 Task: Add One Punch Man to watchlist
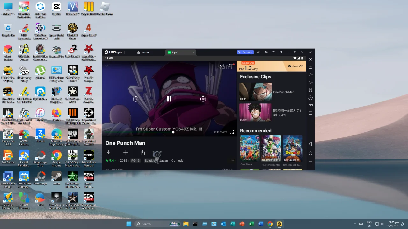(x=126, y=153)
